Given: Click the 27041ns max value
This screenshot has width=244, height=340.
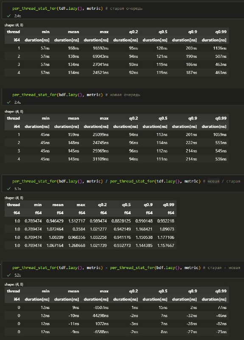Looking at the screenshot, I should point(101,65).
